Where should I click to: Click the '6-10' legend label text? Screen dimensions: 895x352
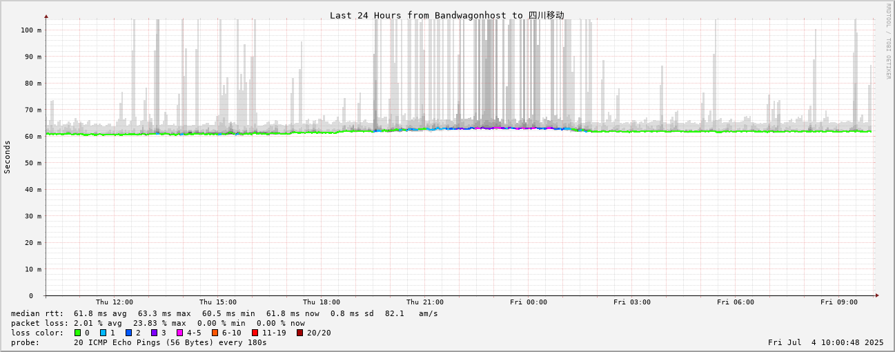pyautogui.click(x=232, y=333)
